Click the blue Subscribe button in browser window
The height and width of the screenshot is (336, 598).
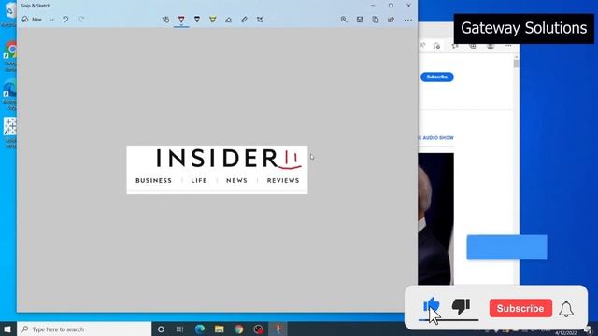pos(437,77)
